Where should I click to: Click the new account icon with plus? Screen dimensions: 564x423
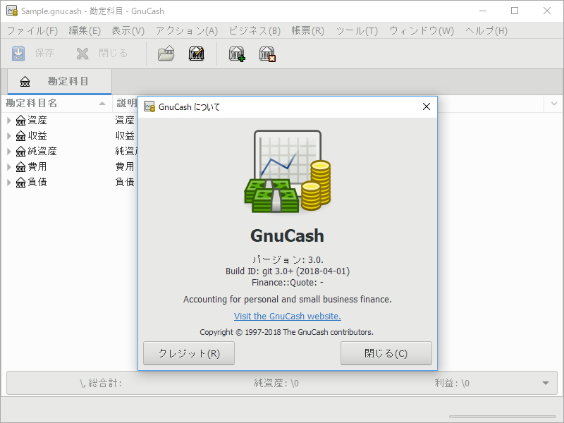[237, 54]
